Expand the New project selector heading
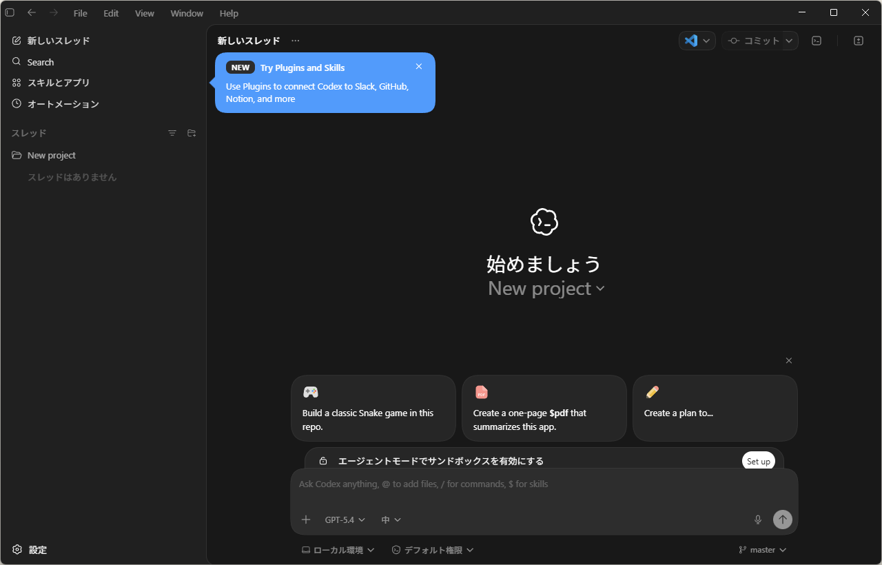Screen dimensions: 882x565 (546, 289)
